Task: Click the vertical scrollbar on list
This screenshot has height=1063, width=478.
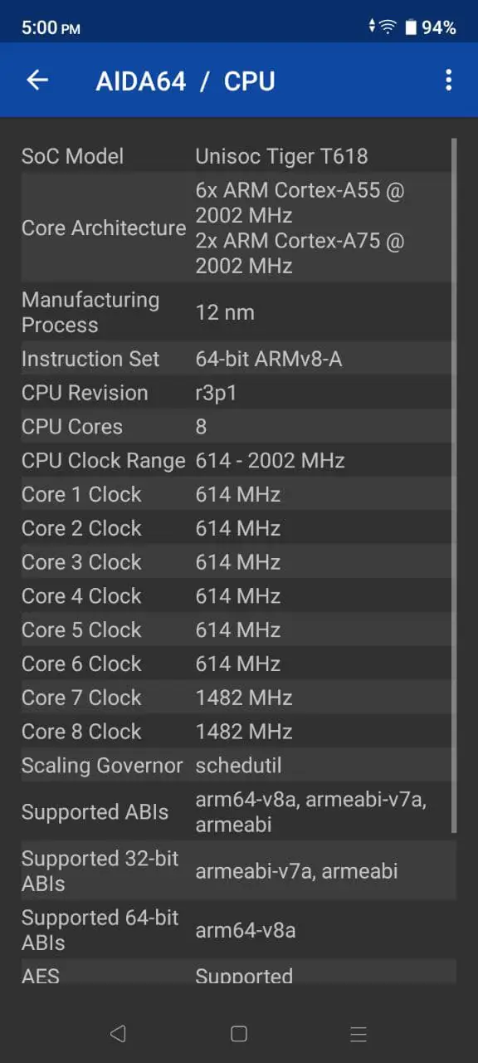Action: click(454, 485)
